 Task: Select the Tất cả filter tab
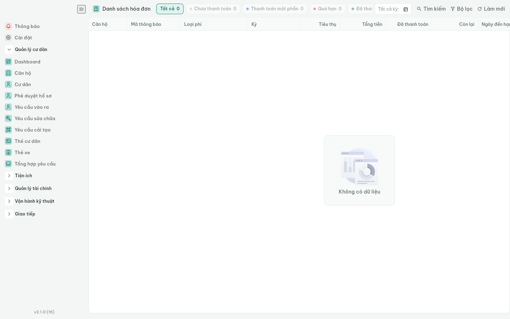170,9
